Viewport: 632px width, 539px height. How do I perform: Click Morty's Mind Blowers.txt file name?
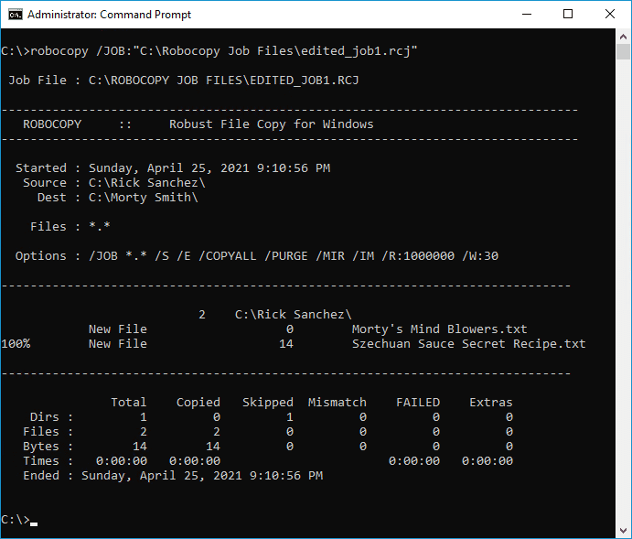click(x=439, y=329)
